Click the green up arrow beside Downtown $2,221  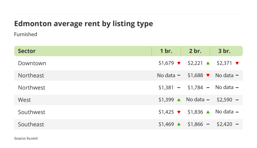point(208,63)
